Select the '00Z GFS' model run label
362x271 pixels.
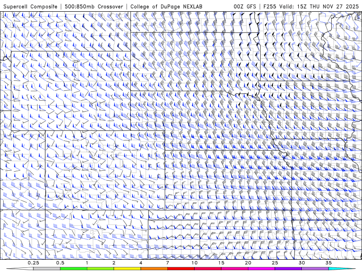pyautogui.click(x=245, y=6)
